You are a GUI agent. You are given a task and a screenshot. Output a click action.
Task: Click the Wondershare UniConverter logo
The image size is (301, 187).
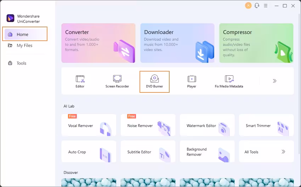point(10,18)
